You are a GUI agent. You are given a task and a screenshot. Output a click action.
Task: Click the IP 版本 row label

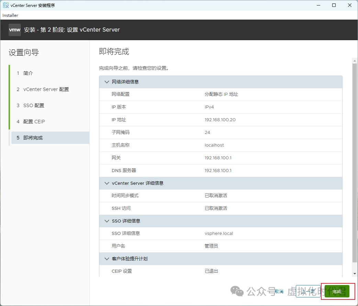(119, 107)
